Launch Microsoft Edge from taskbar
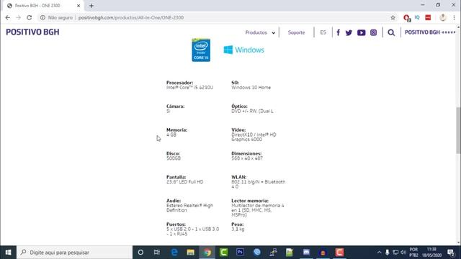The image size is (461, 259). [174, 253]
